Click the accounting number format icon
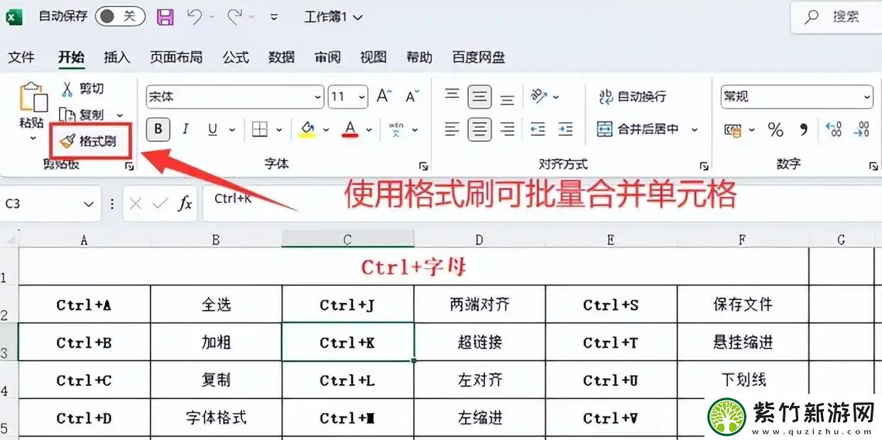 (x=733, y=130)
